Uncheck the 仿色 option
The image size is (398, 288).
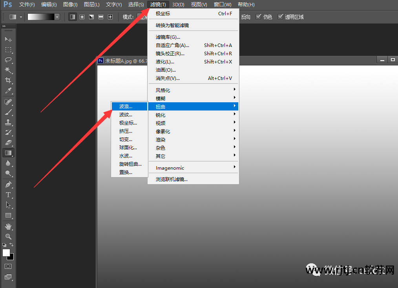258,16
